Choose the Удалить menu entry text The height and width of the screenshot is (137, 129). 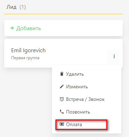(x=75, y=74)
